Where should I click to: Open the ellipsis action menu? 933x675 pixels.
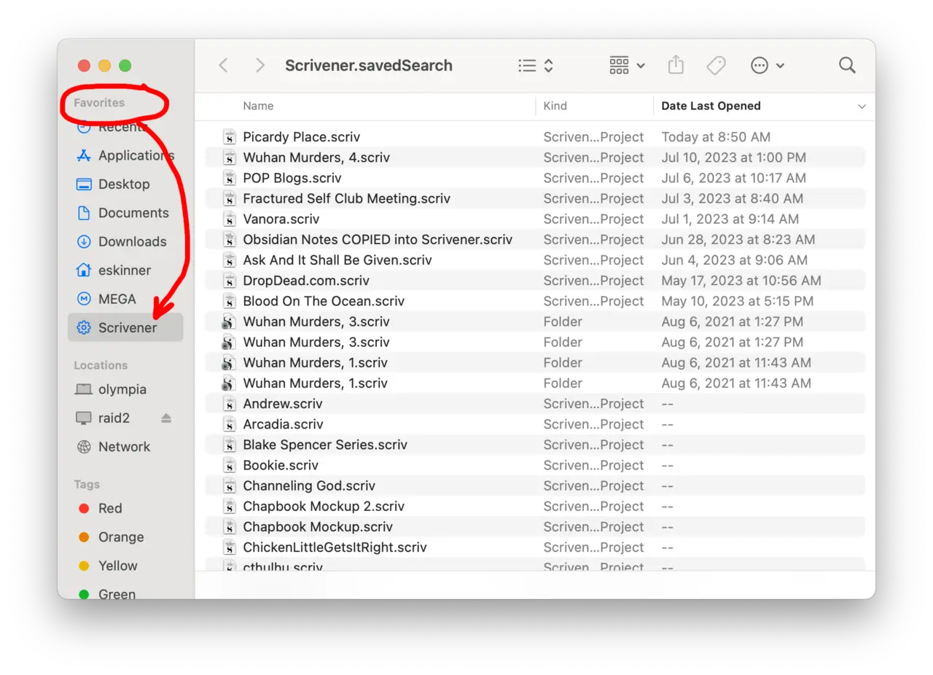(x=767, y=66)
